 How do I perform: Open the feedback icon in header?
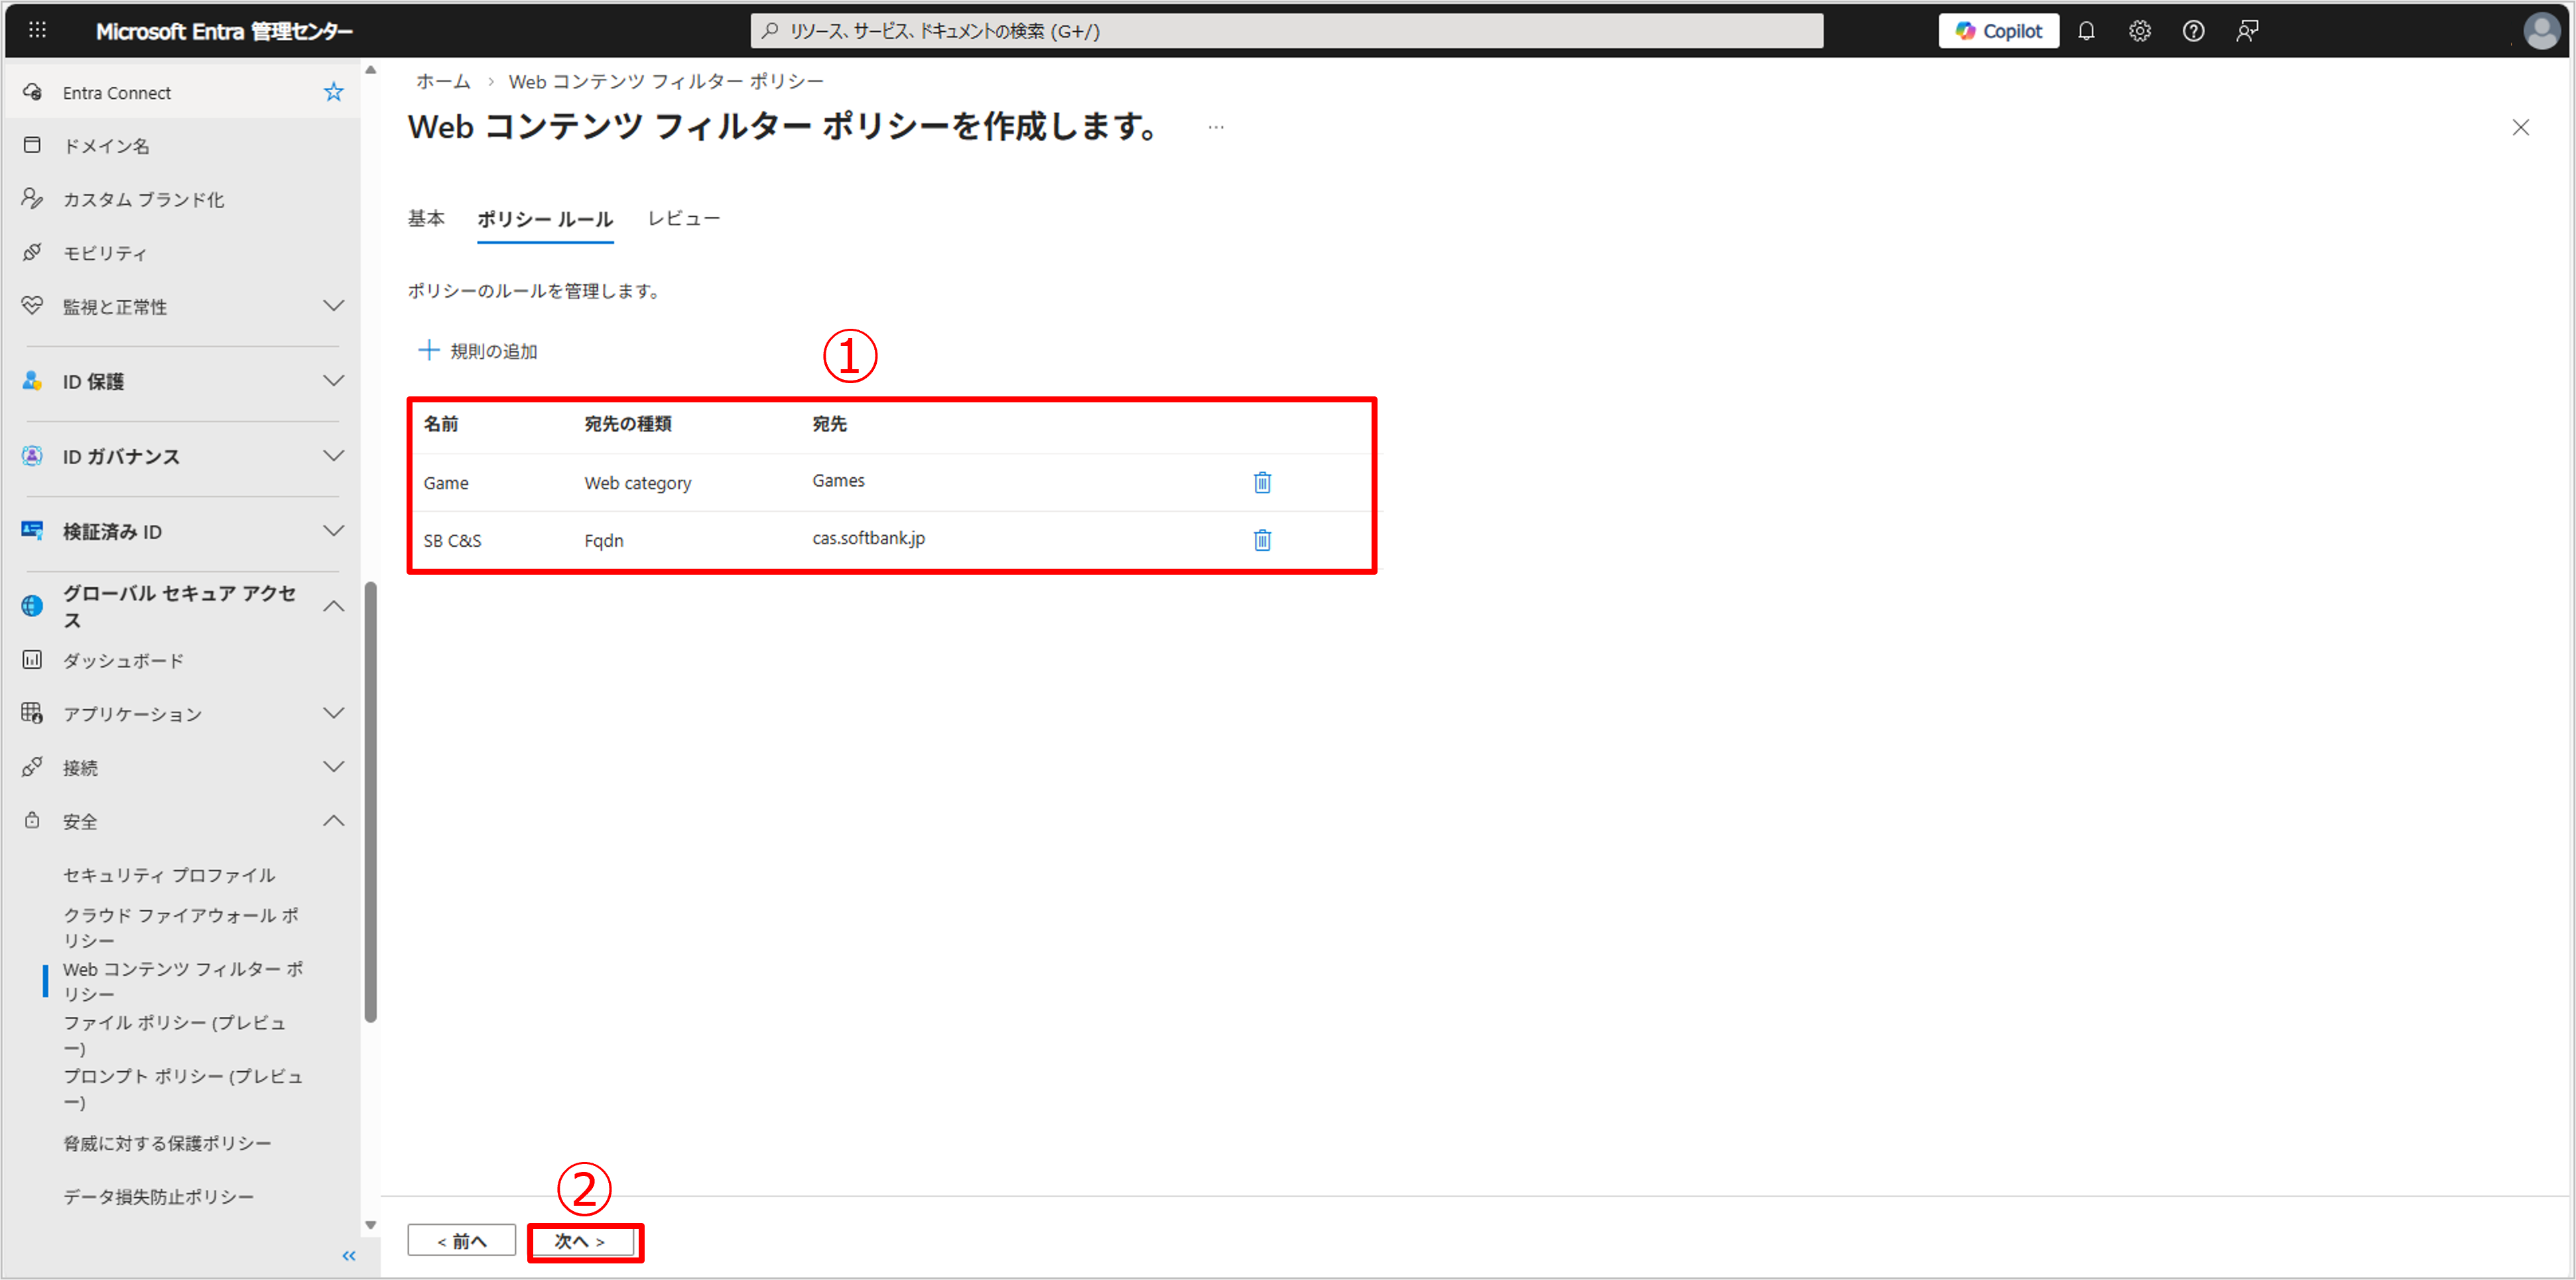coord(2247,31)
